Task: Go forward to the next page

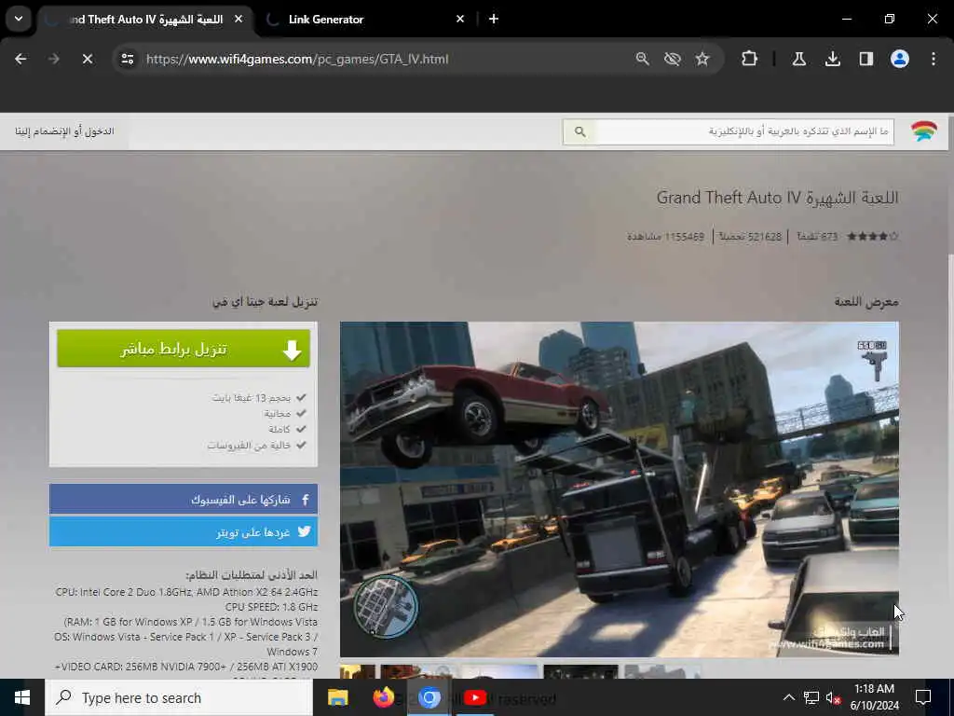Action: 54,59
